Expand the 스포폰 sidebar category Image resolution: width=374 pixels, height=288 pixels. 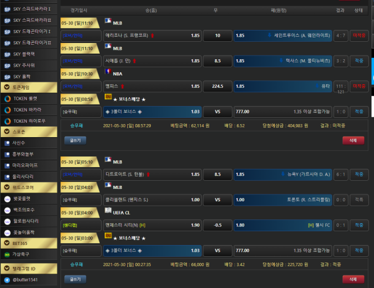(6, 132)
